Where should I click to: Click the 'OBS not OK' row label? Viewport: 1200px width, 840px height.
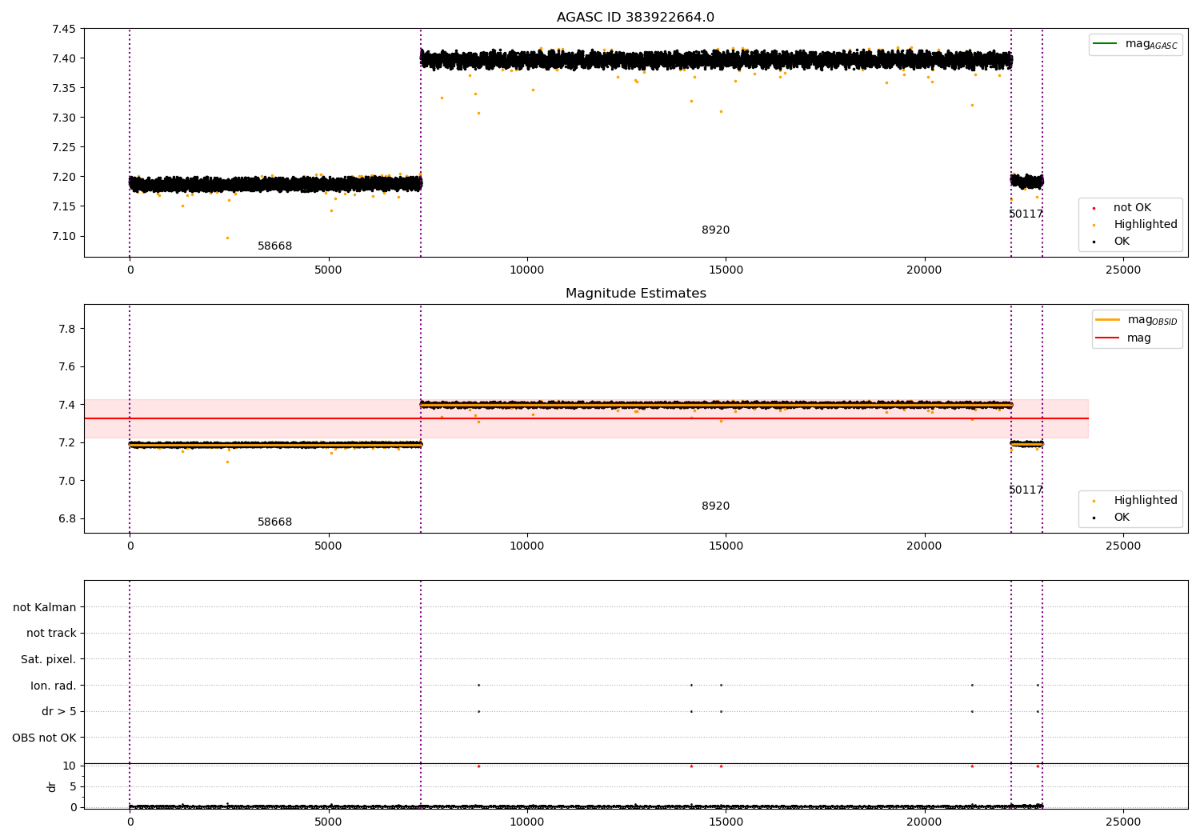44,738
